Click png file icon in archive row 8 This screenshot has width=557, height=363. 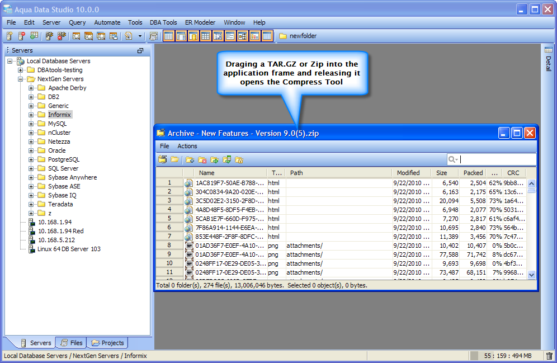pos(189,246)
